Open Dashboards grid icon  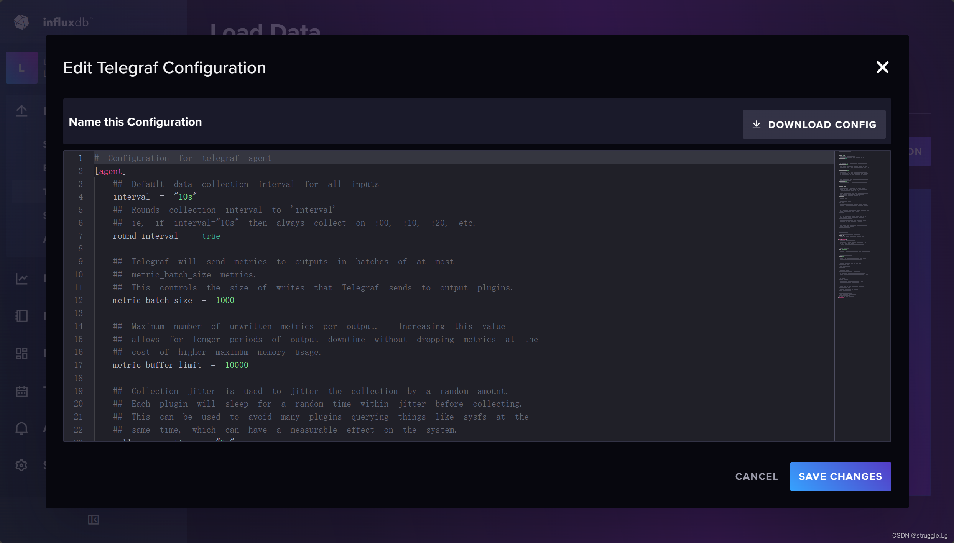click(21, 353)
